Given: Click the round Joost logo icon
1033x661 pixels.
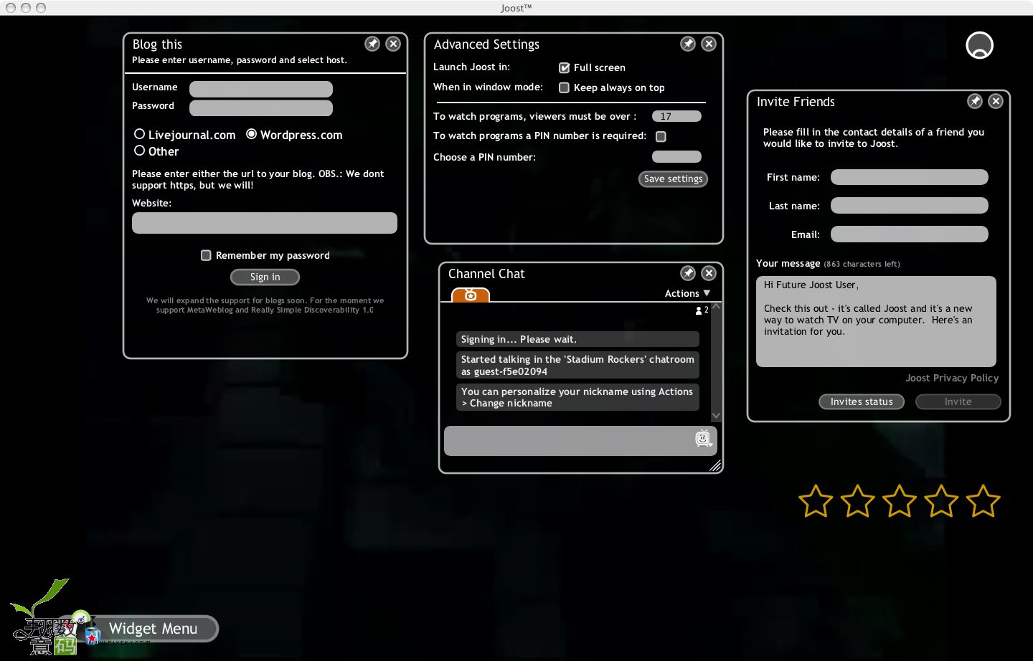Looking at the screenshot, I should (x=980, y=45).
